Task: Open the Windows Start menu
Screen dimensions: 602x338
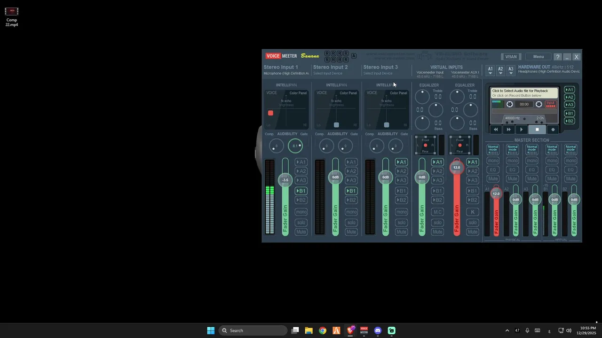Action: [211, 330]
